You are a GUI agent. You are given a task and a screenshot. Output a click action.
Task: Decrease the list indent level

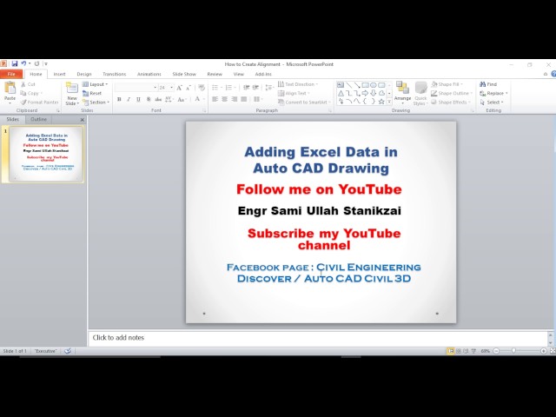[x=247, y=88]
